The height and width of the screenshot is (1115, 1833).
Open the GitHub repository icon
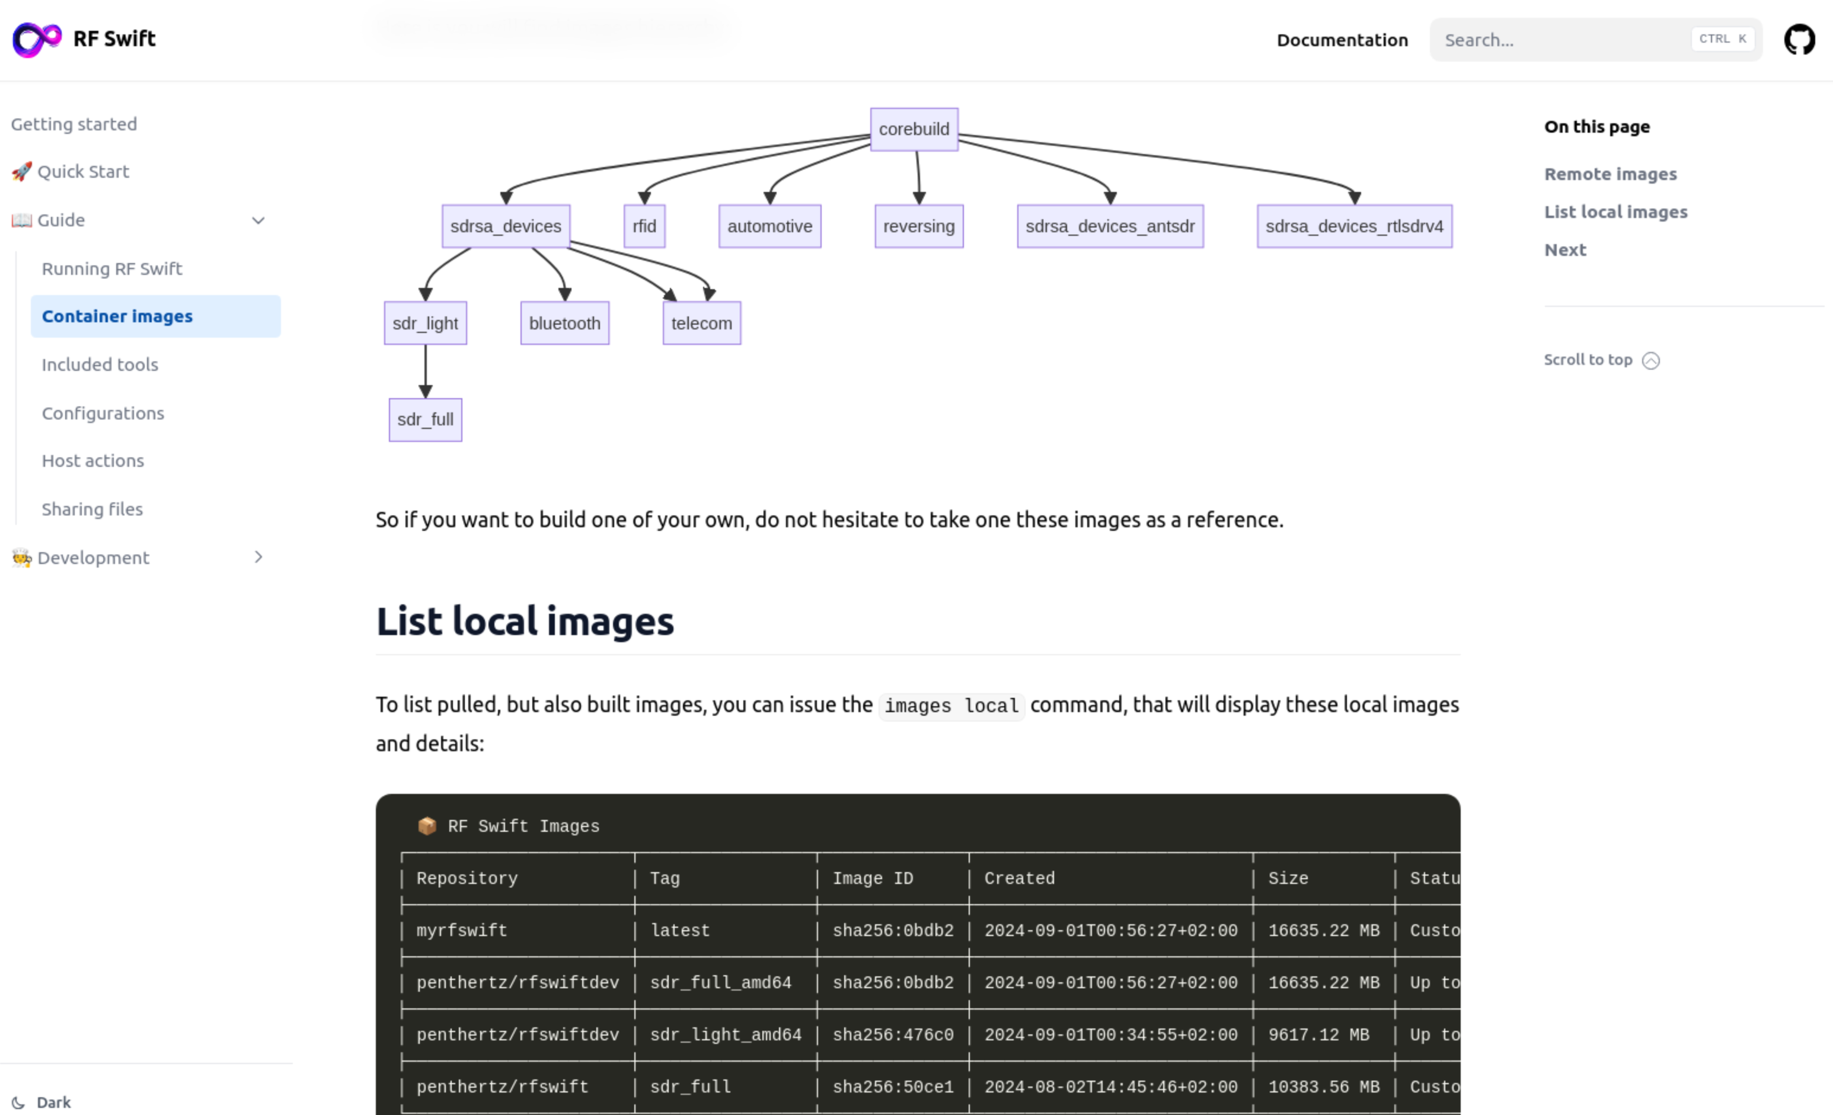(1799, 39)
